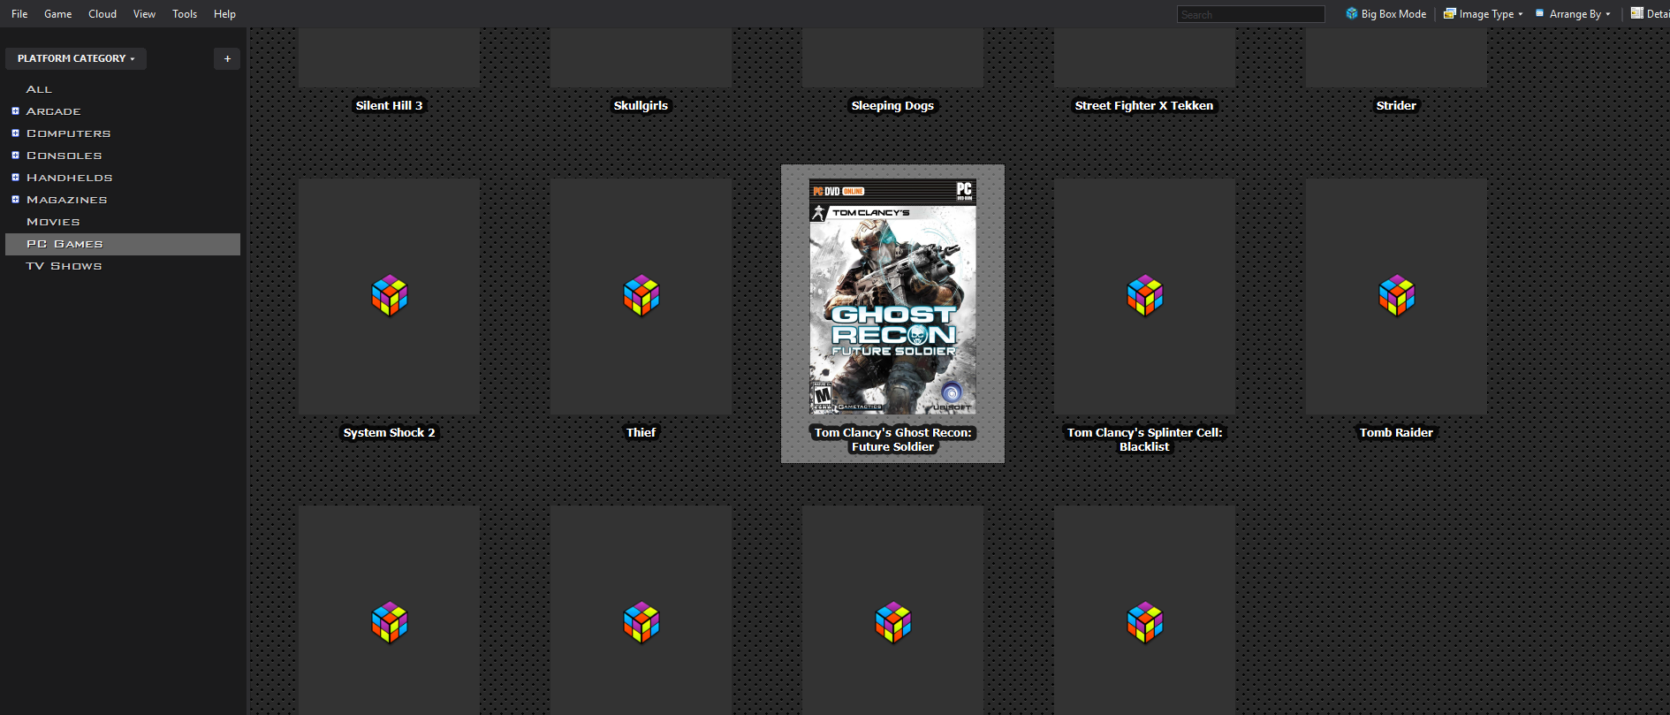Click the plus button in the sidebar

[x=227, y=58]
